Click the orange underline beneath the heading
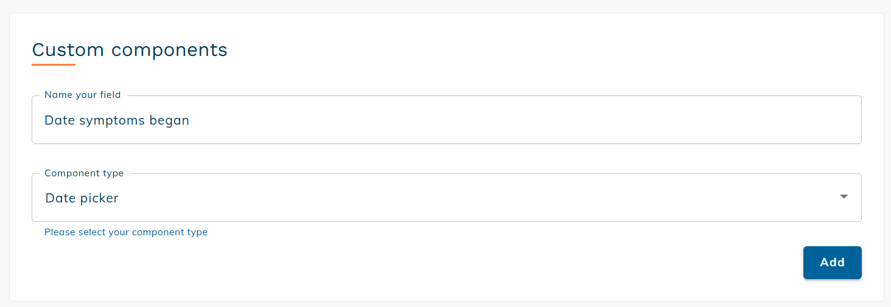The height and width of the screenshot is (307, 891). point(54,64)
